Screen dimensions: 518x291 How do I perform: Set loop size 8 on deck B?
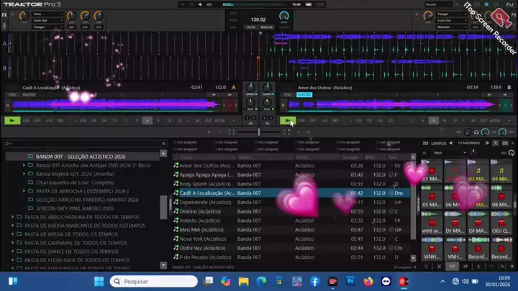434,121
